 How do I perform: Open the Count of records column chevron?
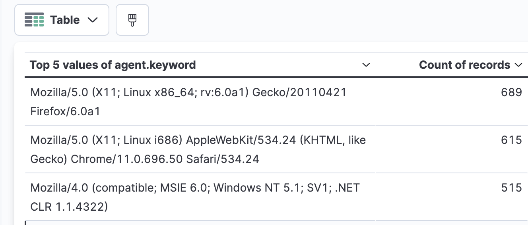pos(518,65)
